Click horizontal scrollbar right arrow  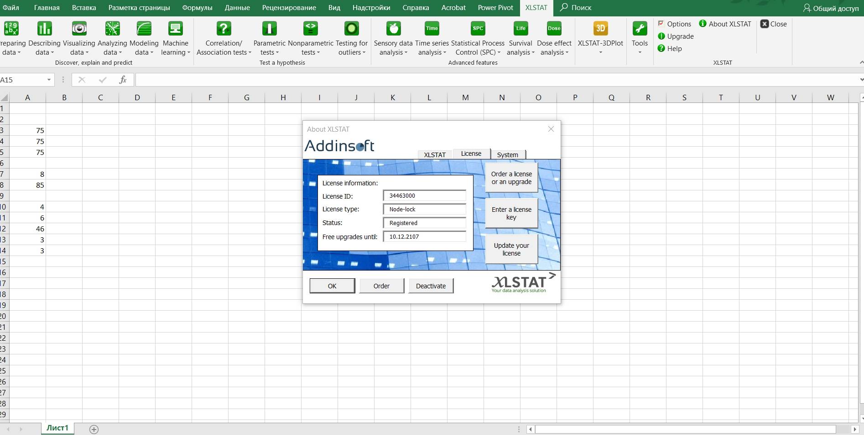point(854,429)
